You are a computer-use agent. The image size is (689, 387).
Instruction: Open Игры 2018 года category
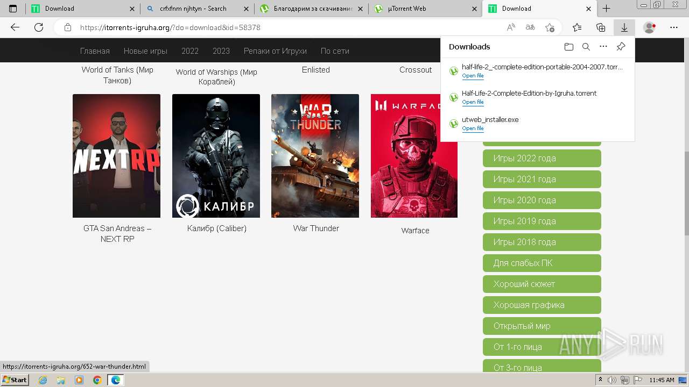(x=542, y=242)
